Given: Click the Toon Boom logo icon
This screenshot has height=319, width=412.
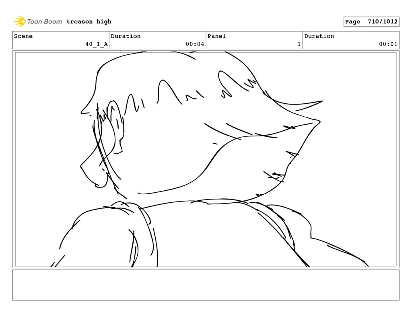Looking at the screenshot, I should (20, 22).
